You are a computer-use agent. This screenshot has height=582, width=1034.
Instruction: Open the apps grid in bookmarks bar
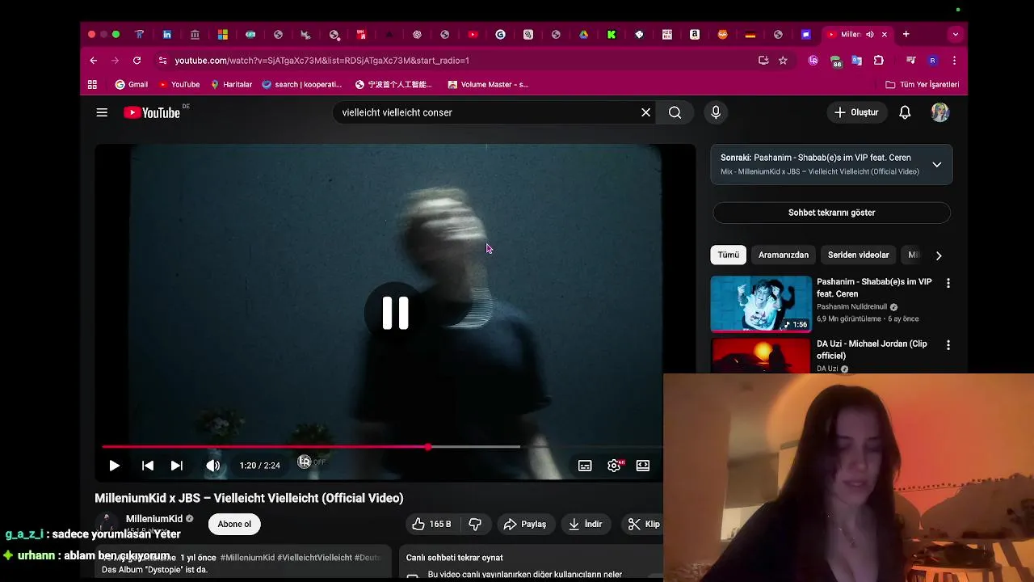92,84
